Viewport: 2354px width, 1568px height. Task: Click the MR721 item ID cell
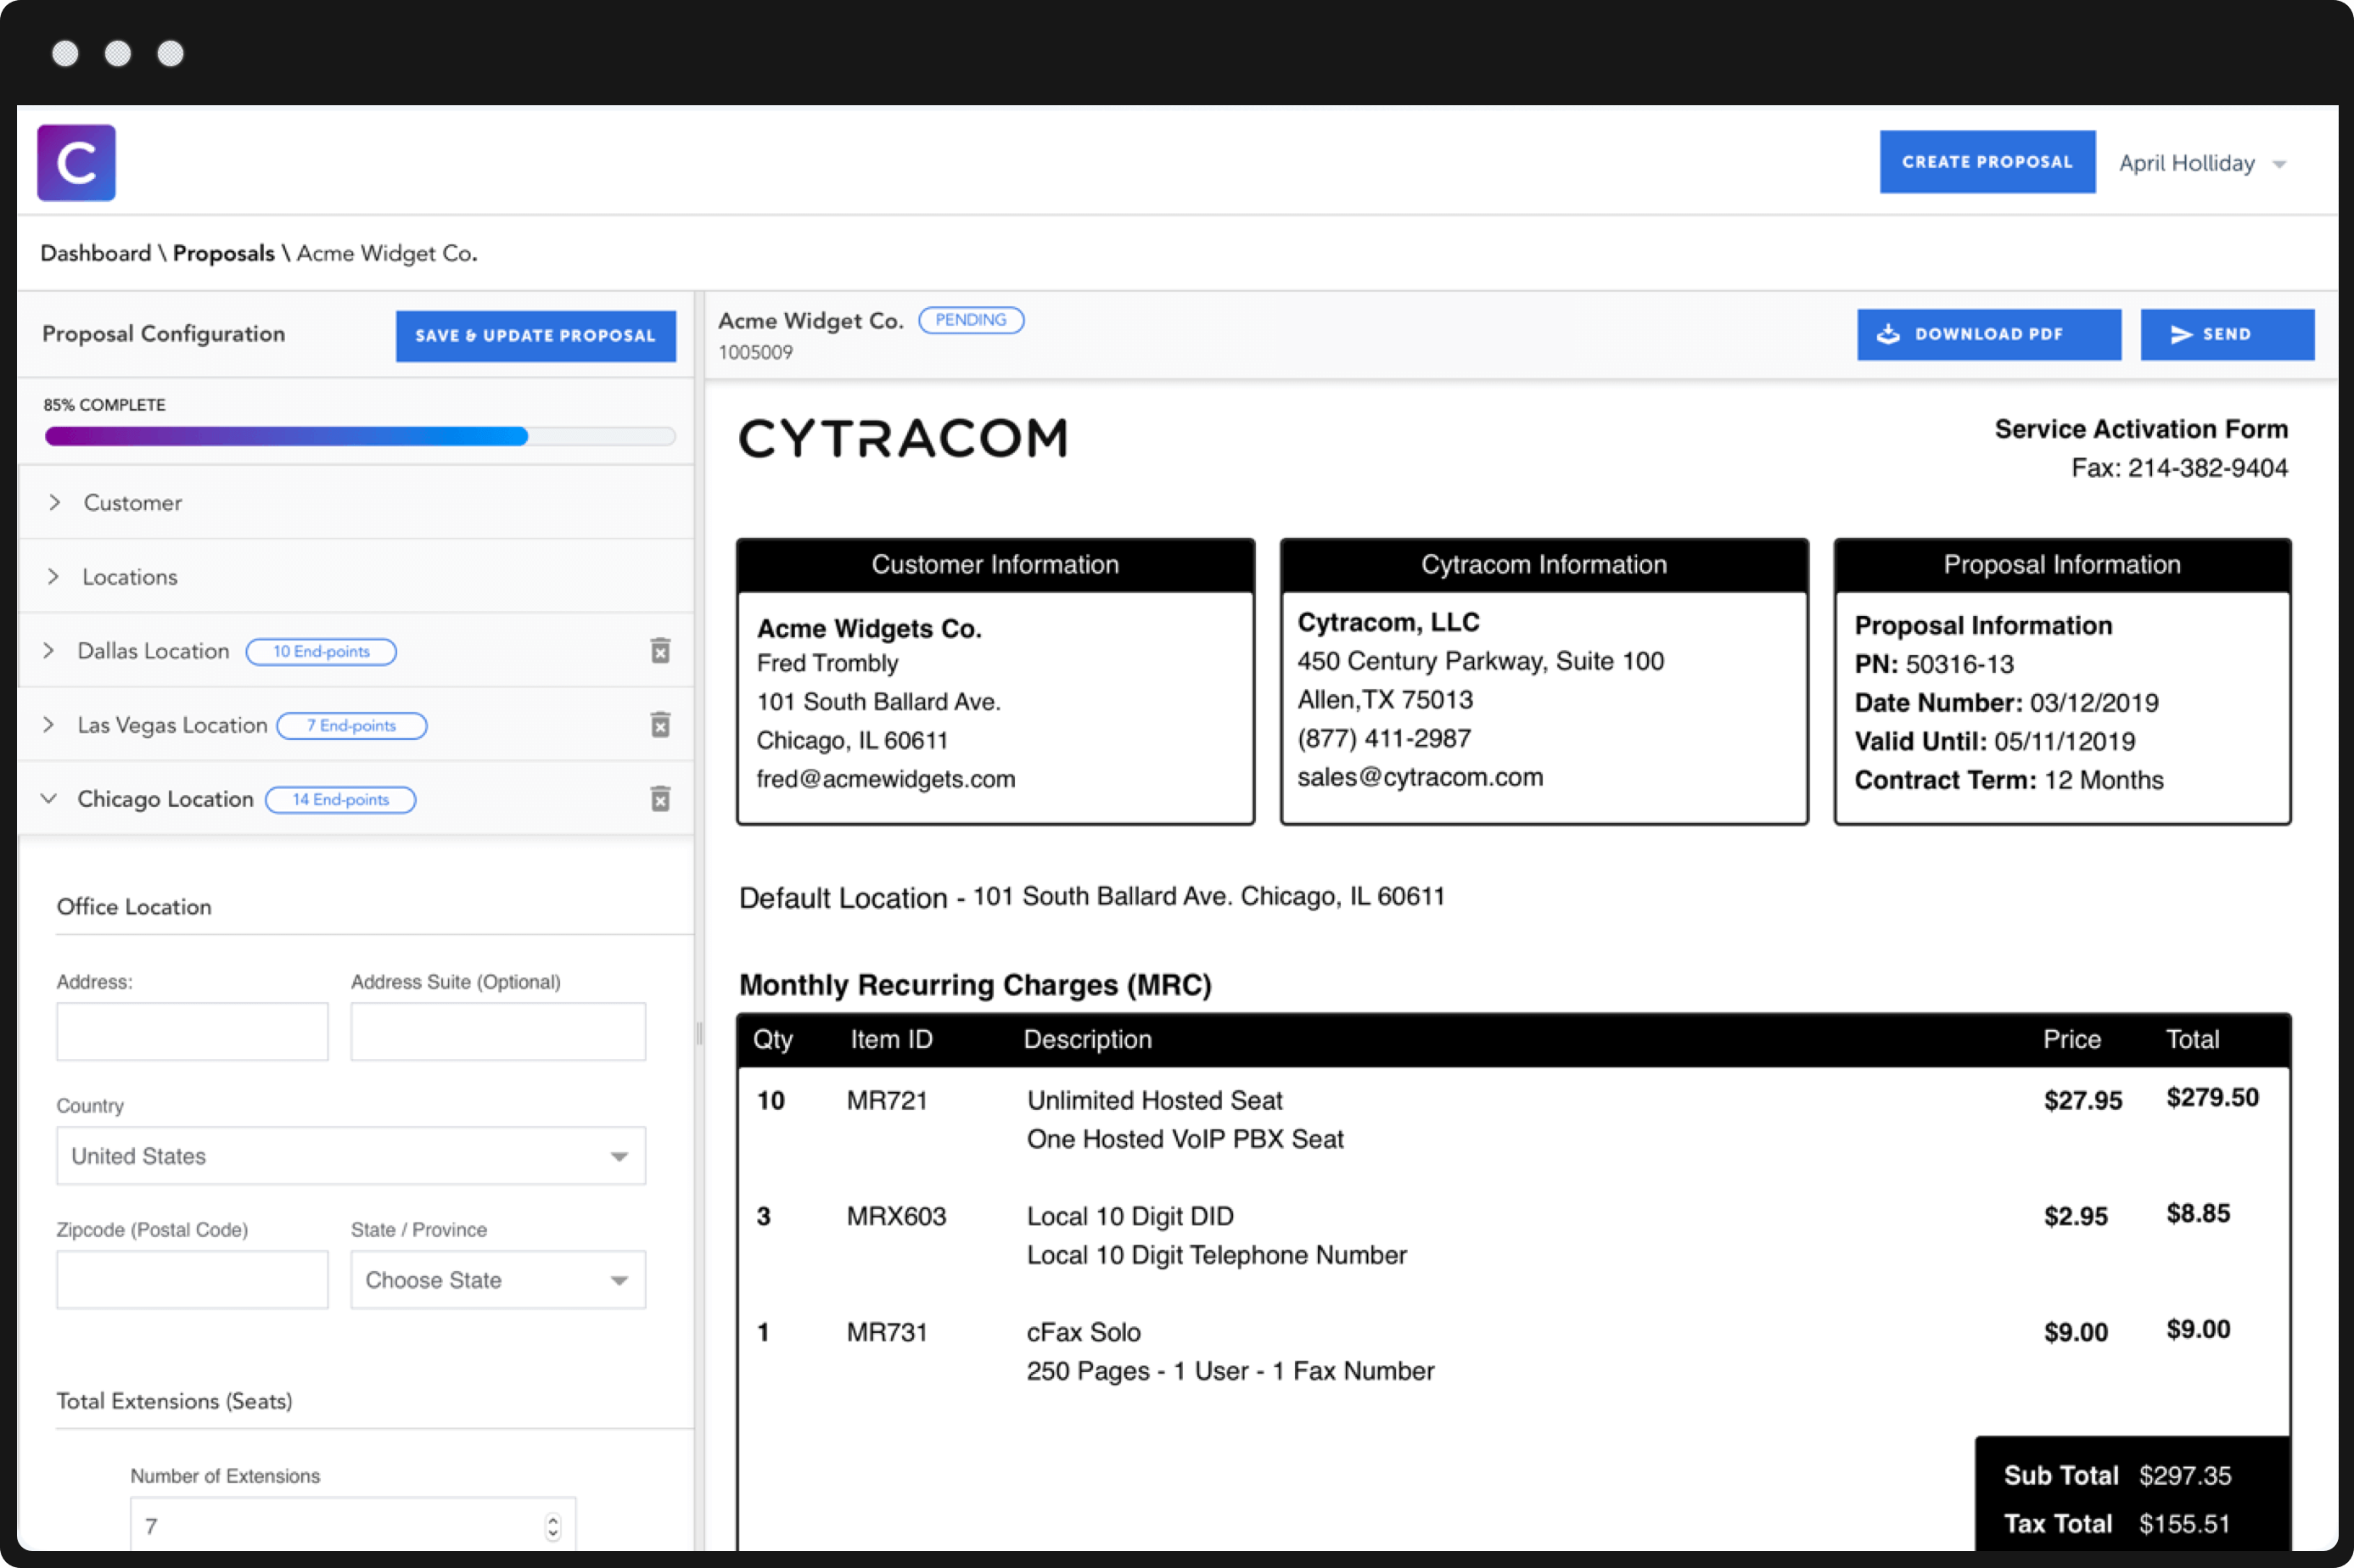887,1101
